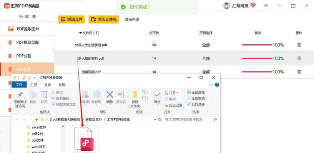Click the 重命名 icon in ribbon

[x=121, y=94]
